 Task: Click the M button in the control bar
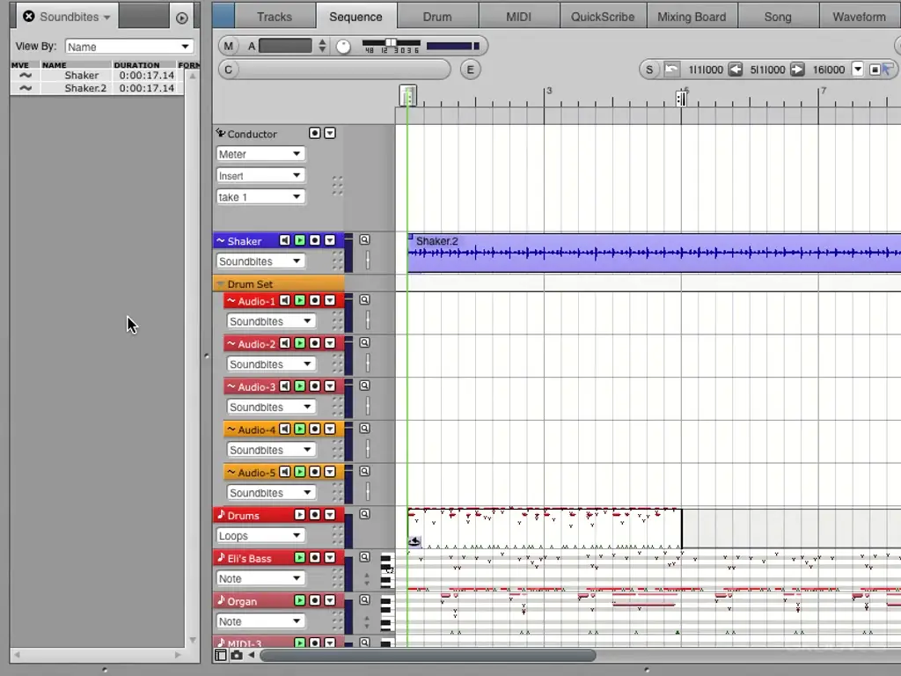point(229,45)
